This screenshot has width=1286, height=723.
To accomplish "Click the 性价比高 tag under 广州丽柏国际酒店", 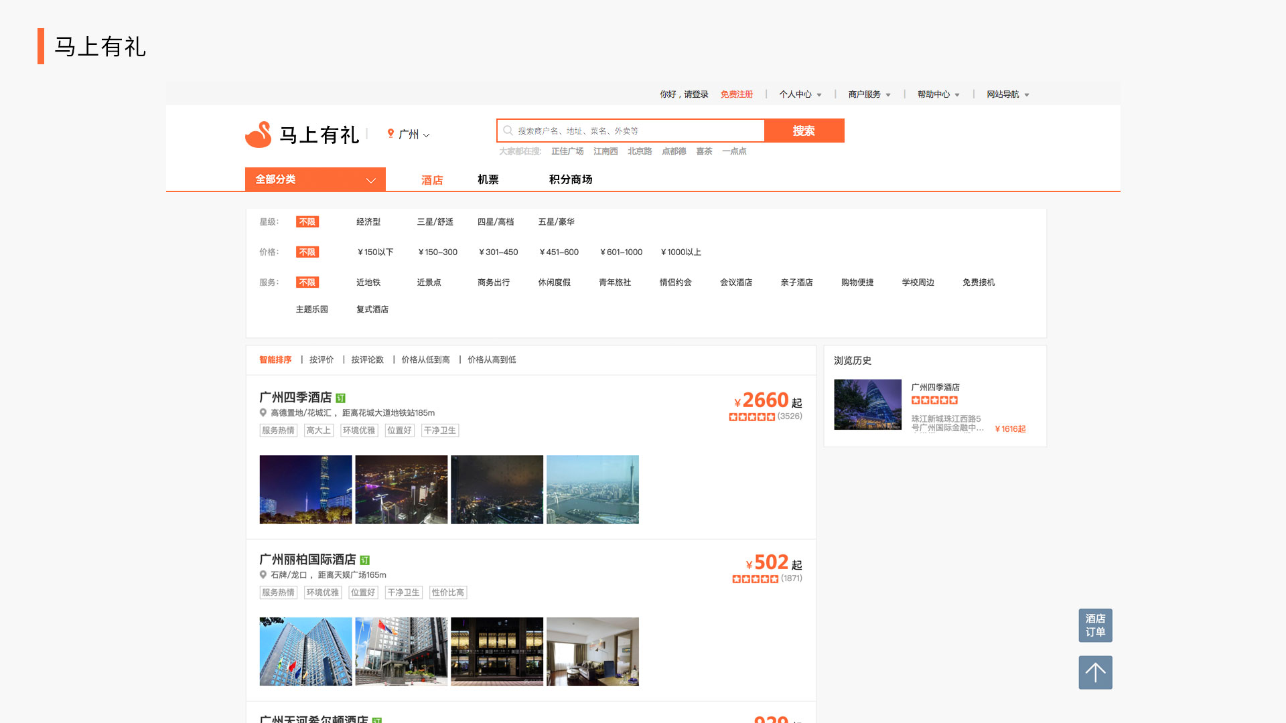I will [448, 592].
